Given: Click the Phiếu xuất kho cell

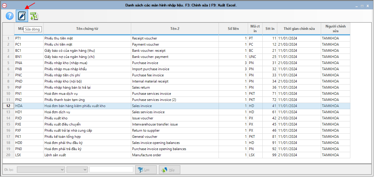Looking at the screenshot, I should click(87, 118).
